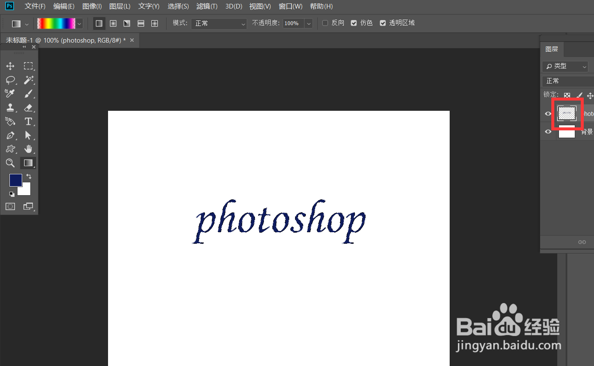Toggle the 仿色 dither checkbox
Screen dimensions: 594x366
354,23
